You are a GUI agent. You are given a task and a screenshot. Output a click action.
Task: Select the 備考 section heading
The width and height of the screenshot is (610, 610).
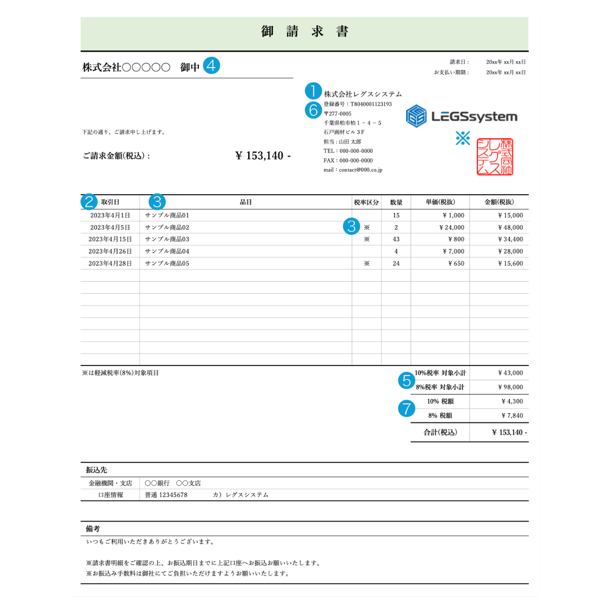tap(93, 529)
